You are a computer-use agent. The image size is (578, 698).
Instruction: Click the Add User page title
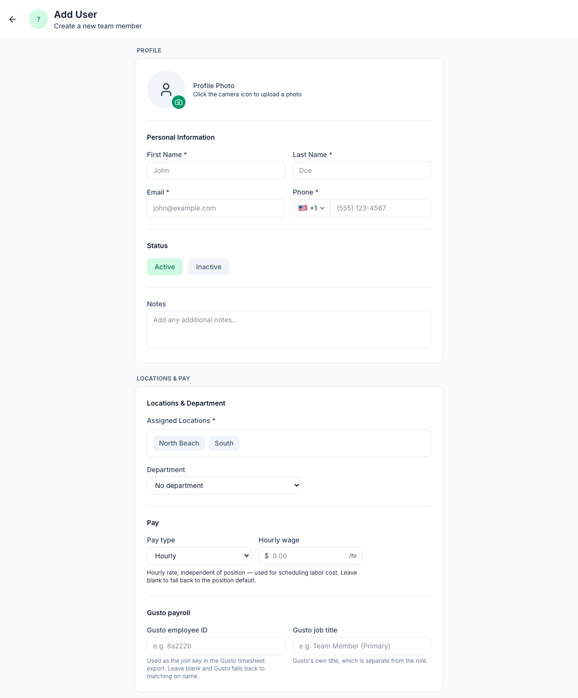(x=76, y=14)
